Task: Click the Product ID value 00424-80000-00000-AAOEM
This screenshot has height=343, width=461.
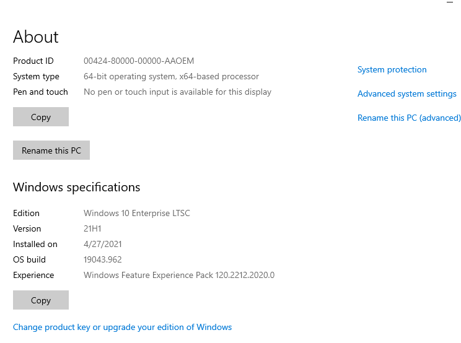Action: (x=139, y=61)
